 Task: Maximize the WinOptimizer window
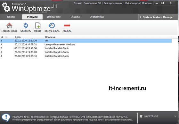click(162, 3)
